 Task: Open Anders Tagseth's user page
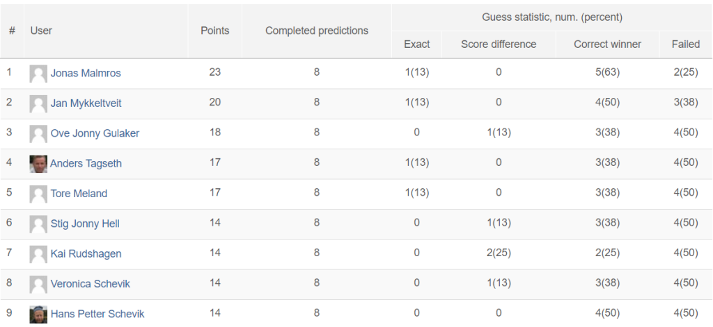pyautogui.click(x=86, y=163)
